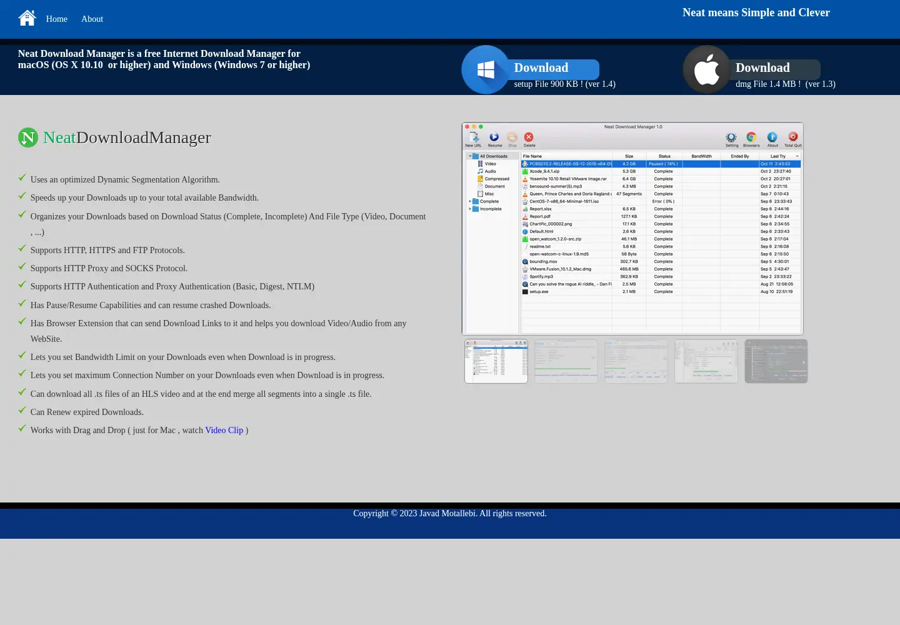The image size is (900, 625).
Task: Select Report.xlsx file row
Action: point(661,209)
